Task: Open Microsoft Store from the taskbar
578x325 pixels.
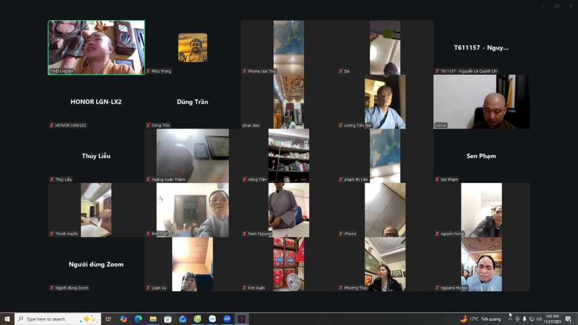Action: (168, 319)
